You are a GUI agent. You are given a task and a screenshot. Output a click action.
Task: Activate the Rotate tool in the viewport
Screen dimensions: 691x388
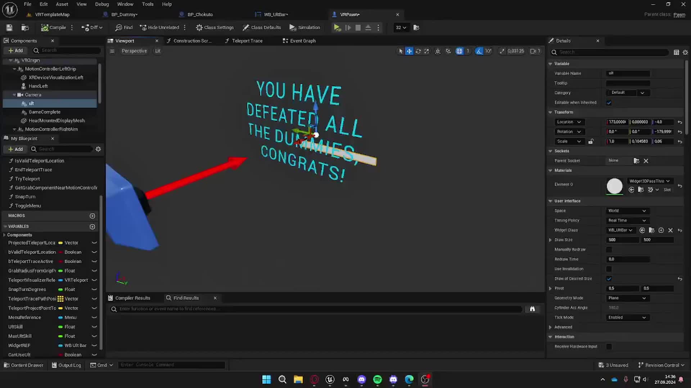coord(418,51)
